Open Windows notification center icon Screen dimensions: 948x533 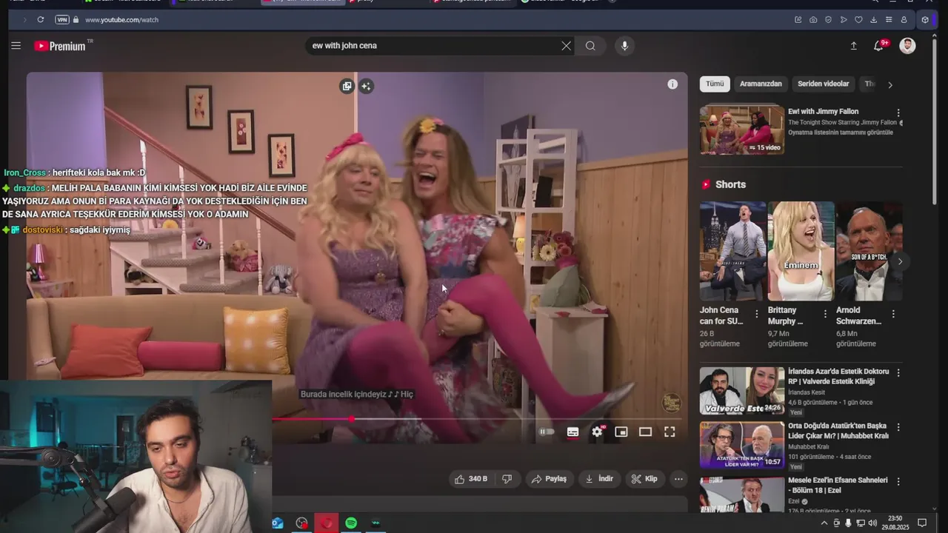[922, 523]
